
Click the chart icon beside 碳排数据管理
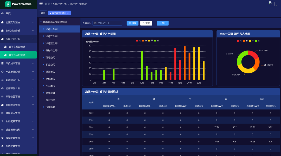pyautogui.click(x=3, y=105)
